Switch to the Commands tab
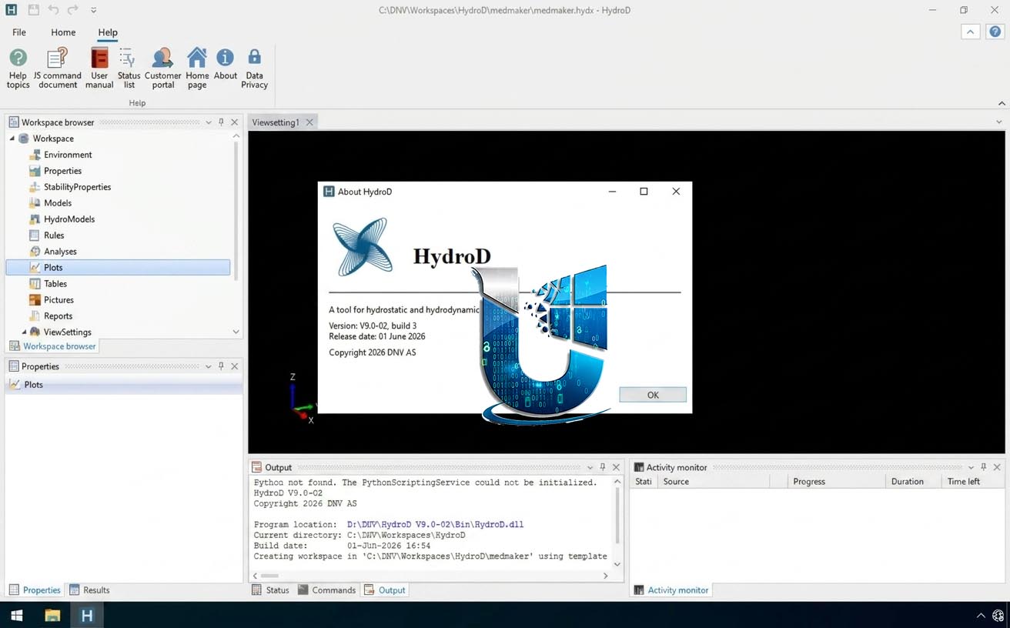 327,590
